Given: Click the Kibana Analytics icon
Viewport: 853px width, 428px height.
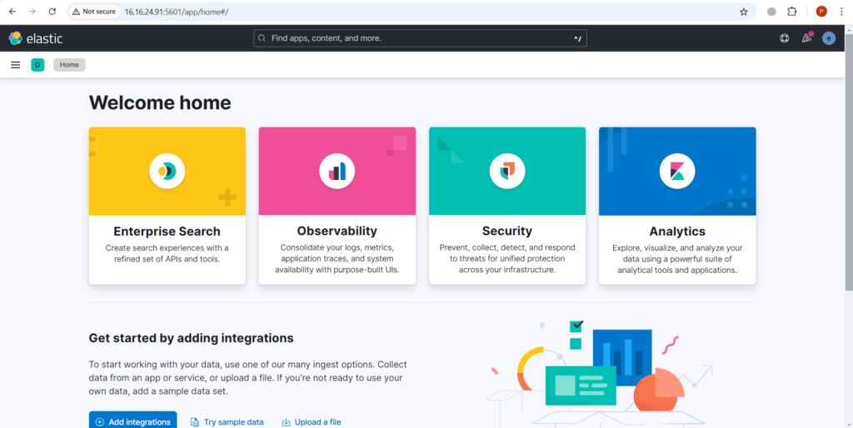Looking at the screenshot, I should click(x=677, y=172).
